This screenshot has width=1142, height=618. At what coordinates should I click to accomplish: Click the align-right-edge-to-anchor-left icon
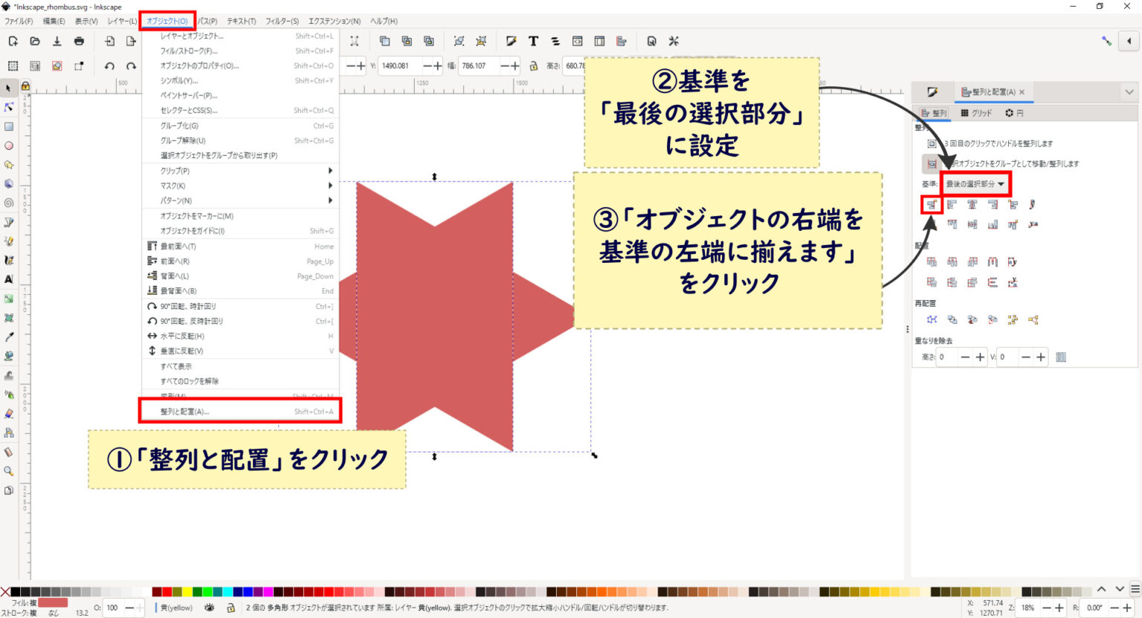(932, 204)
